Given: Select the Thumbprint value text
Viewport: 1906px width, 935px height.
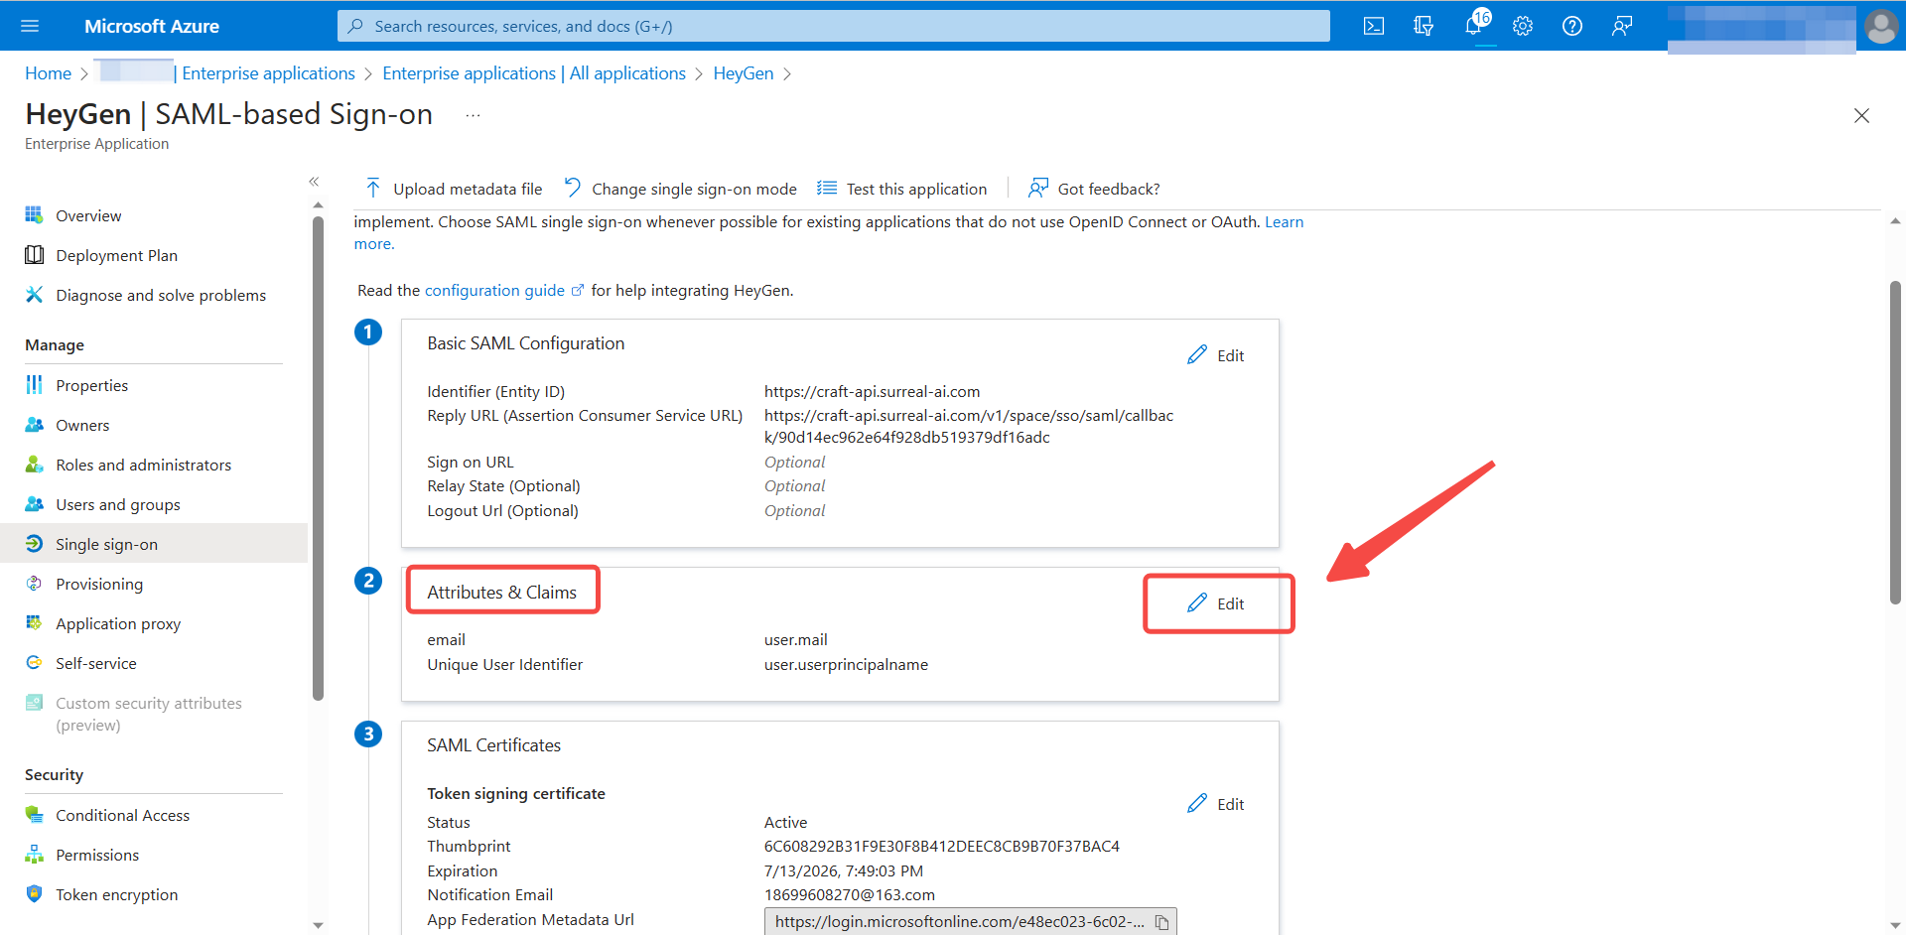Looking at the screenshot, I should click(941, 847).
